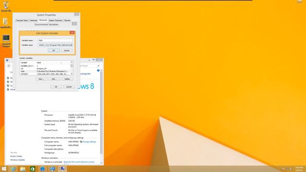Open File Explorer from the taskbar
306x172 pixels.
(x=22, y=169)
